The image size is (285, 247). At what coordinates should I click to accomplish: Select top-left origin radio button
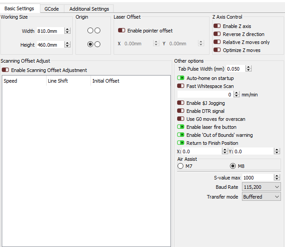[90, 30]
